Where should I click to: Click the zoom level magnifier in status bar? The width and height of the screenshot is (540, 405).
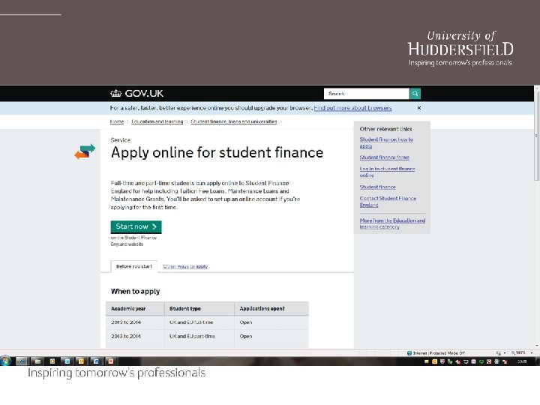click(513, 353)
